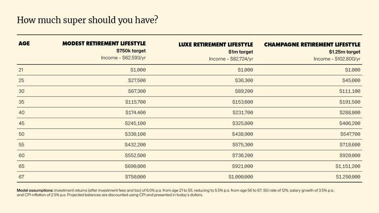Click the $1,000,000 luxe value at age 67
Viewport: 379px width, 213px height.
pos(241,177)
